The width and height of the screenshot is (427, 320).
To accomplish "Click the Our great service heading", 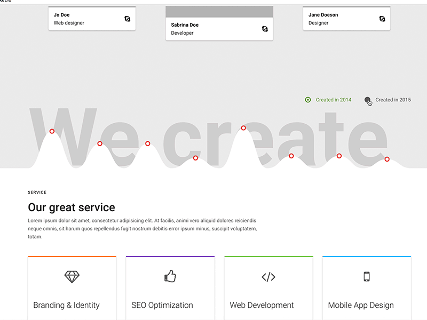I will point(72,207).
